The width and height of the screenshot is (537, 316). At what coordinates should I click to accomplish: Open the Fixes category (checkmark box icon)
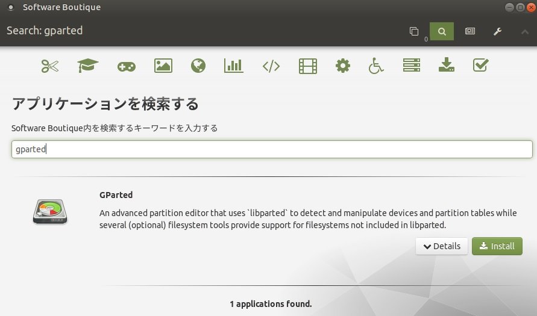481,65
